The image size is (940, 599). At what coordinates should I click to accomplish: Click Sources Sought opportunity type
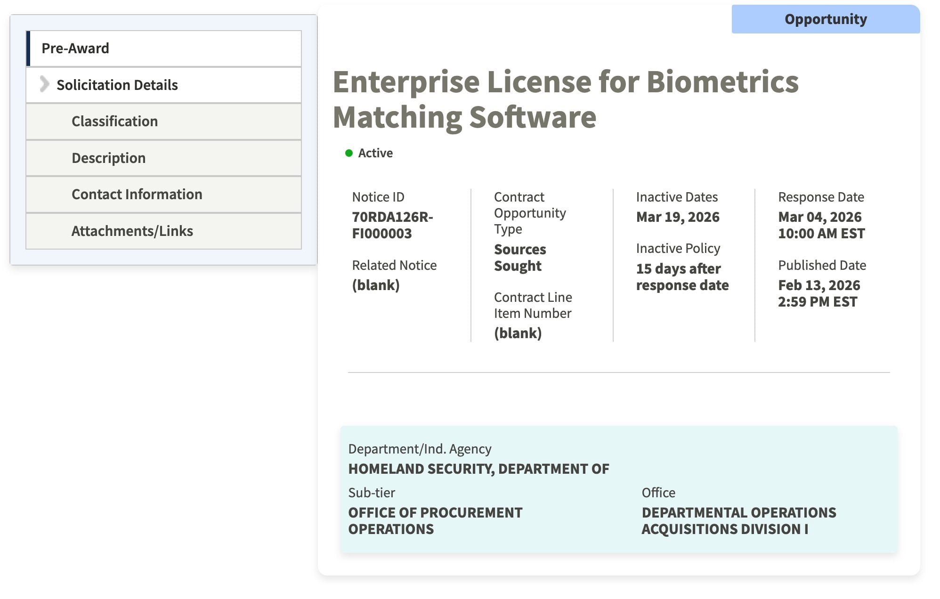(x=519, y=257)
